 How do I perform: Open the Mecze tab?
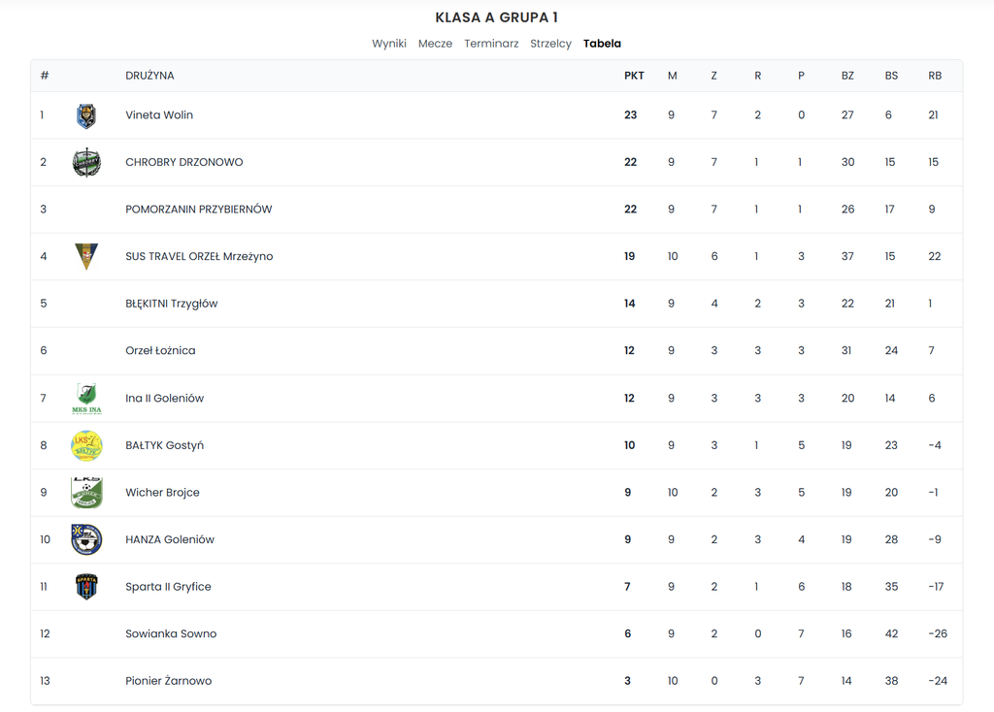[x=435, y=44]
